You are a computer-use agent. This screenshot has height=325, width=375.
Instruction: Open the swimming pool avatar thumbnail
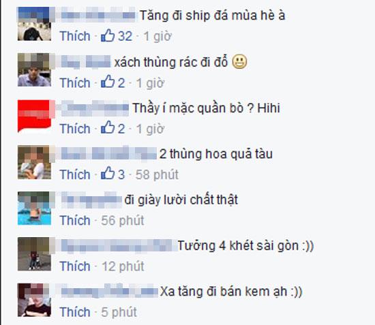pos(34,208)
